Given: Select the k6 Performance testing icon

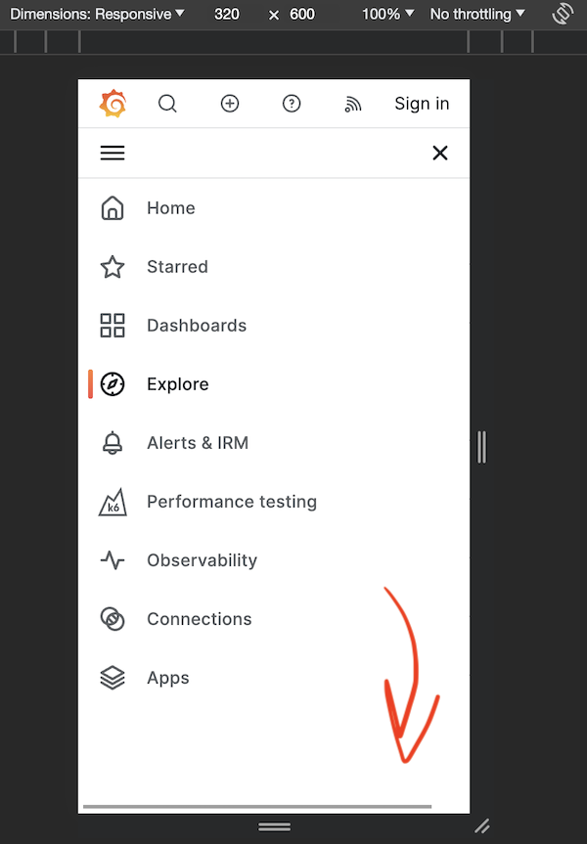Looking at the screenshot, I should pyautogui.click(x=112, y=501).
